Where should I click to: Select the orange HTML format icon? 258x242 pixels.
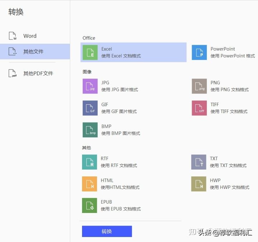[x=90, y=184]
